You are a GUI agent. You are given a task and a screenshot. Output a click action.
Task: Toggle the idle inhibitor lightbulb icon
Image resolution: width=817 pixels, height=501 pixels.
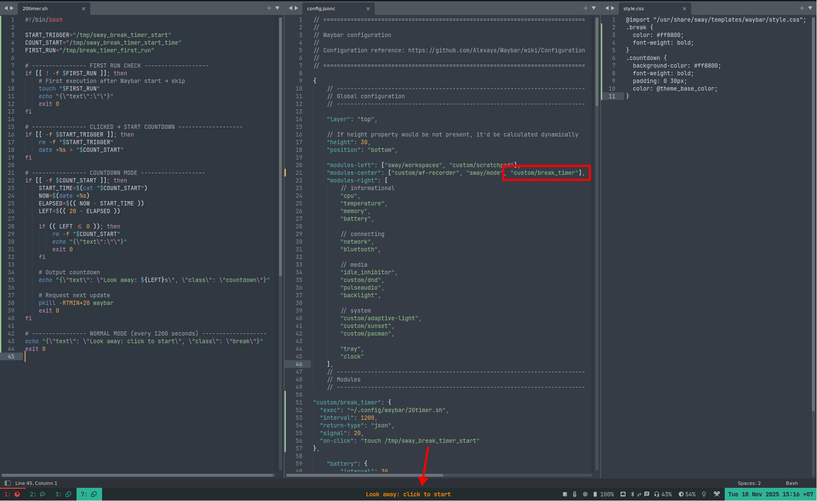tap(704, 494)
